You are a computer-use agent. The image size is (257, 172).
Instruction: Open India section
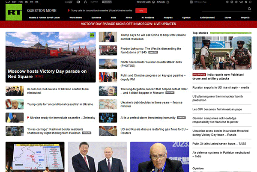pyautogui.click(x=113, y=18)
